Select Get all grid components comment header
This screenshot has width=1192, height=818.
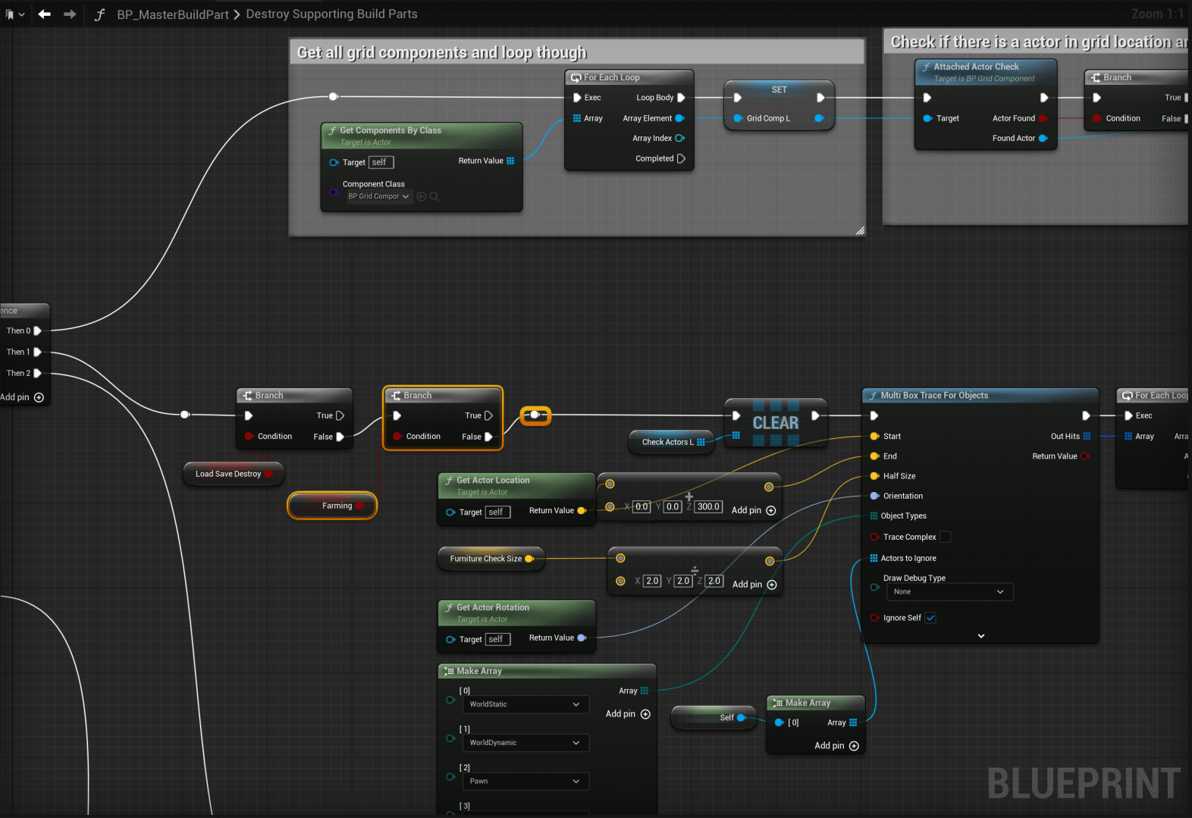577,52
